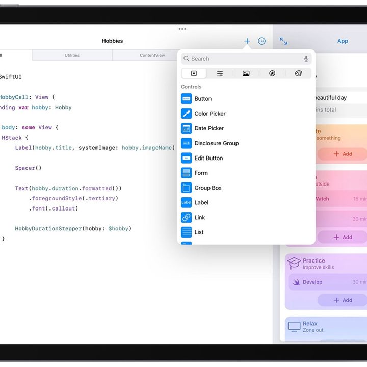Click the Label(hobby.title code line
The width and height of the screenshot is (367, 367).
pos(95,148)
